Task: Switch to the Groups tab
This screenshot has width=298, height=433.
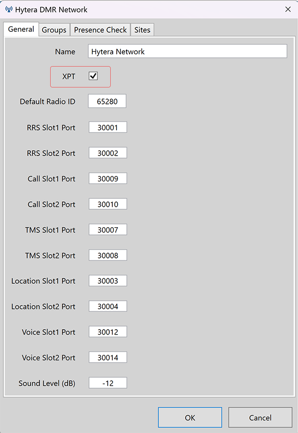Action: pos(54,30)
